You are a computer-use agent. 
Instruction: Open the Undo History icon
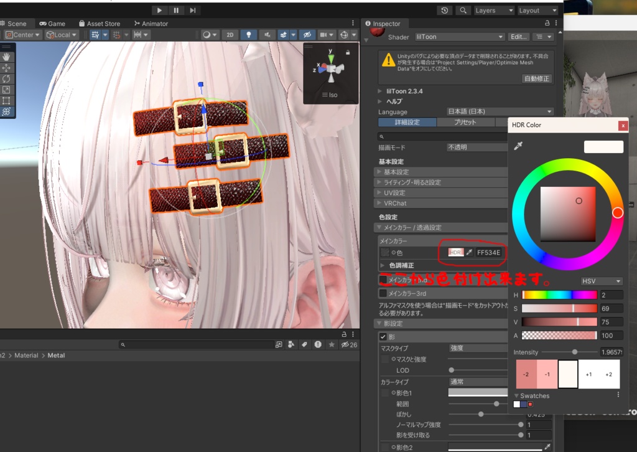[x=444, y=10]
